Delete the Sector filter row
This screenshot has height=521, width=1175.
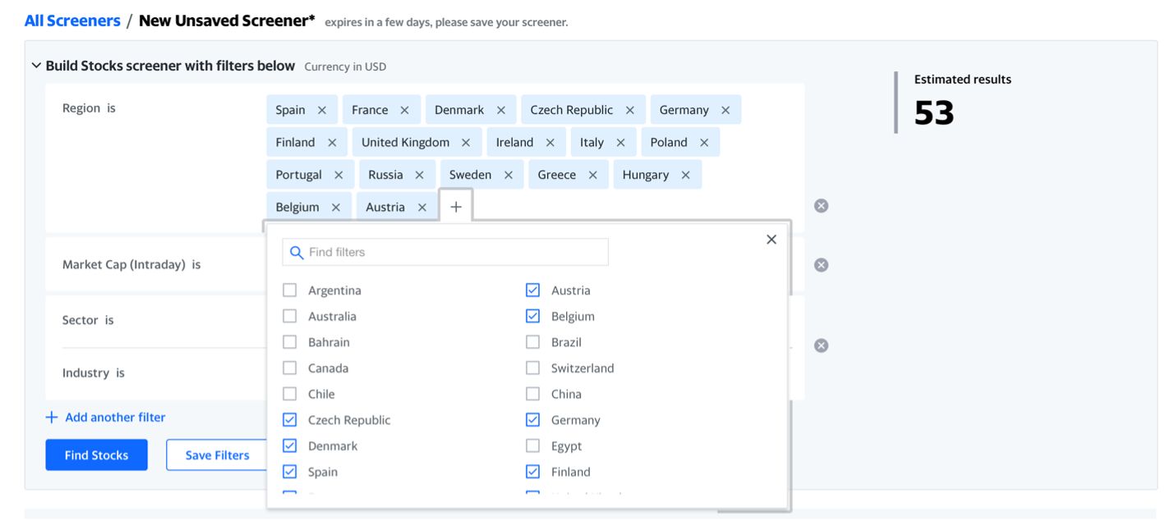[x=821, y=345]
